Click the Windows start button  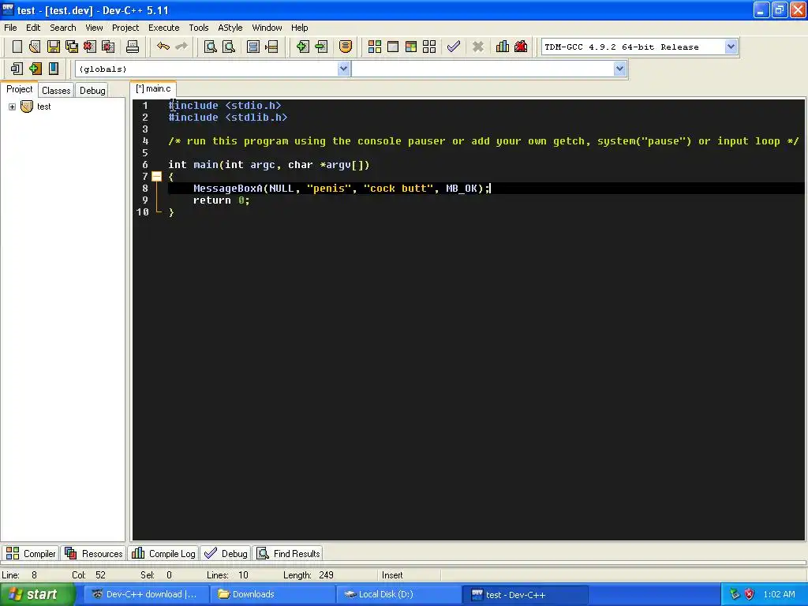tap(38, 594)
